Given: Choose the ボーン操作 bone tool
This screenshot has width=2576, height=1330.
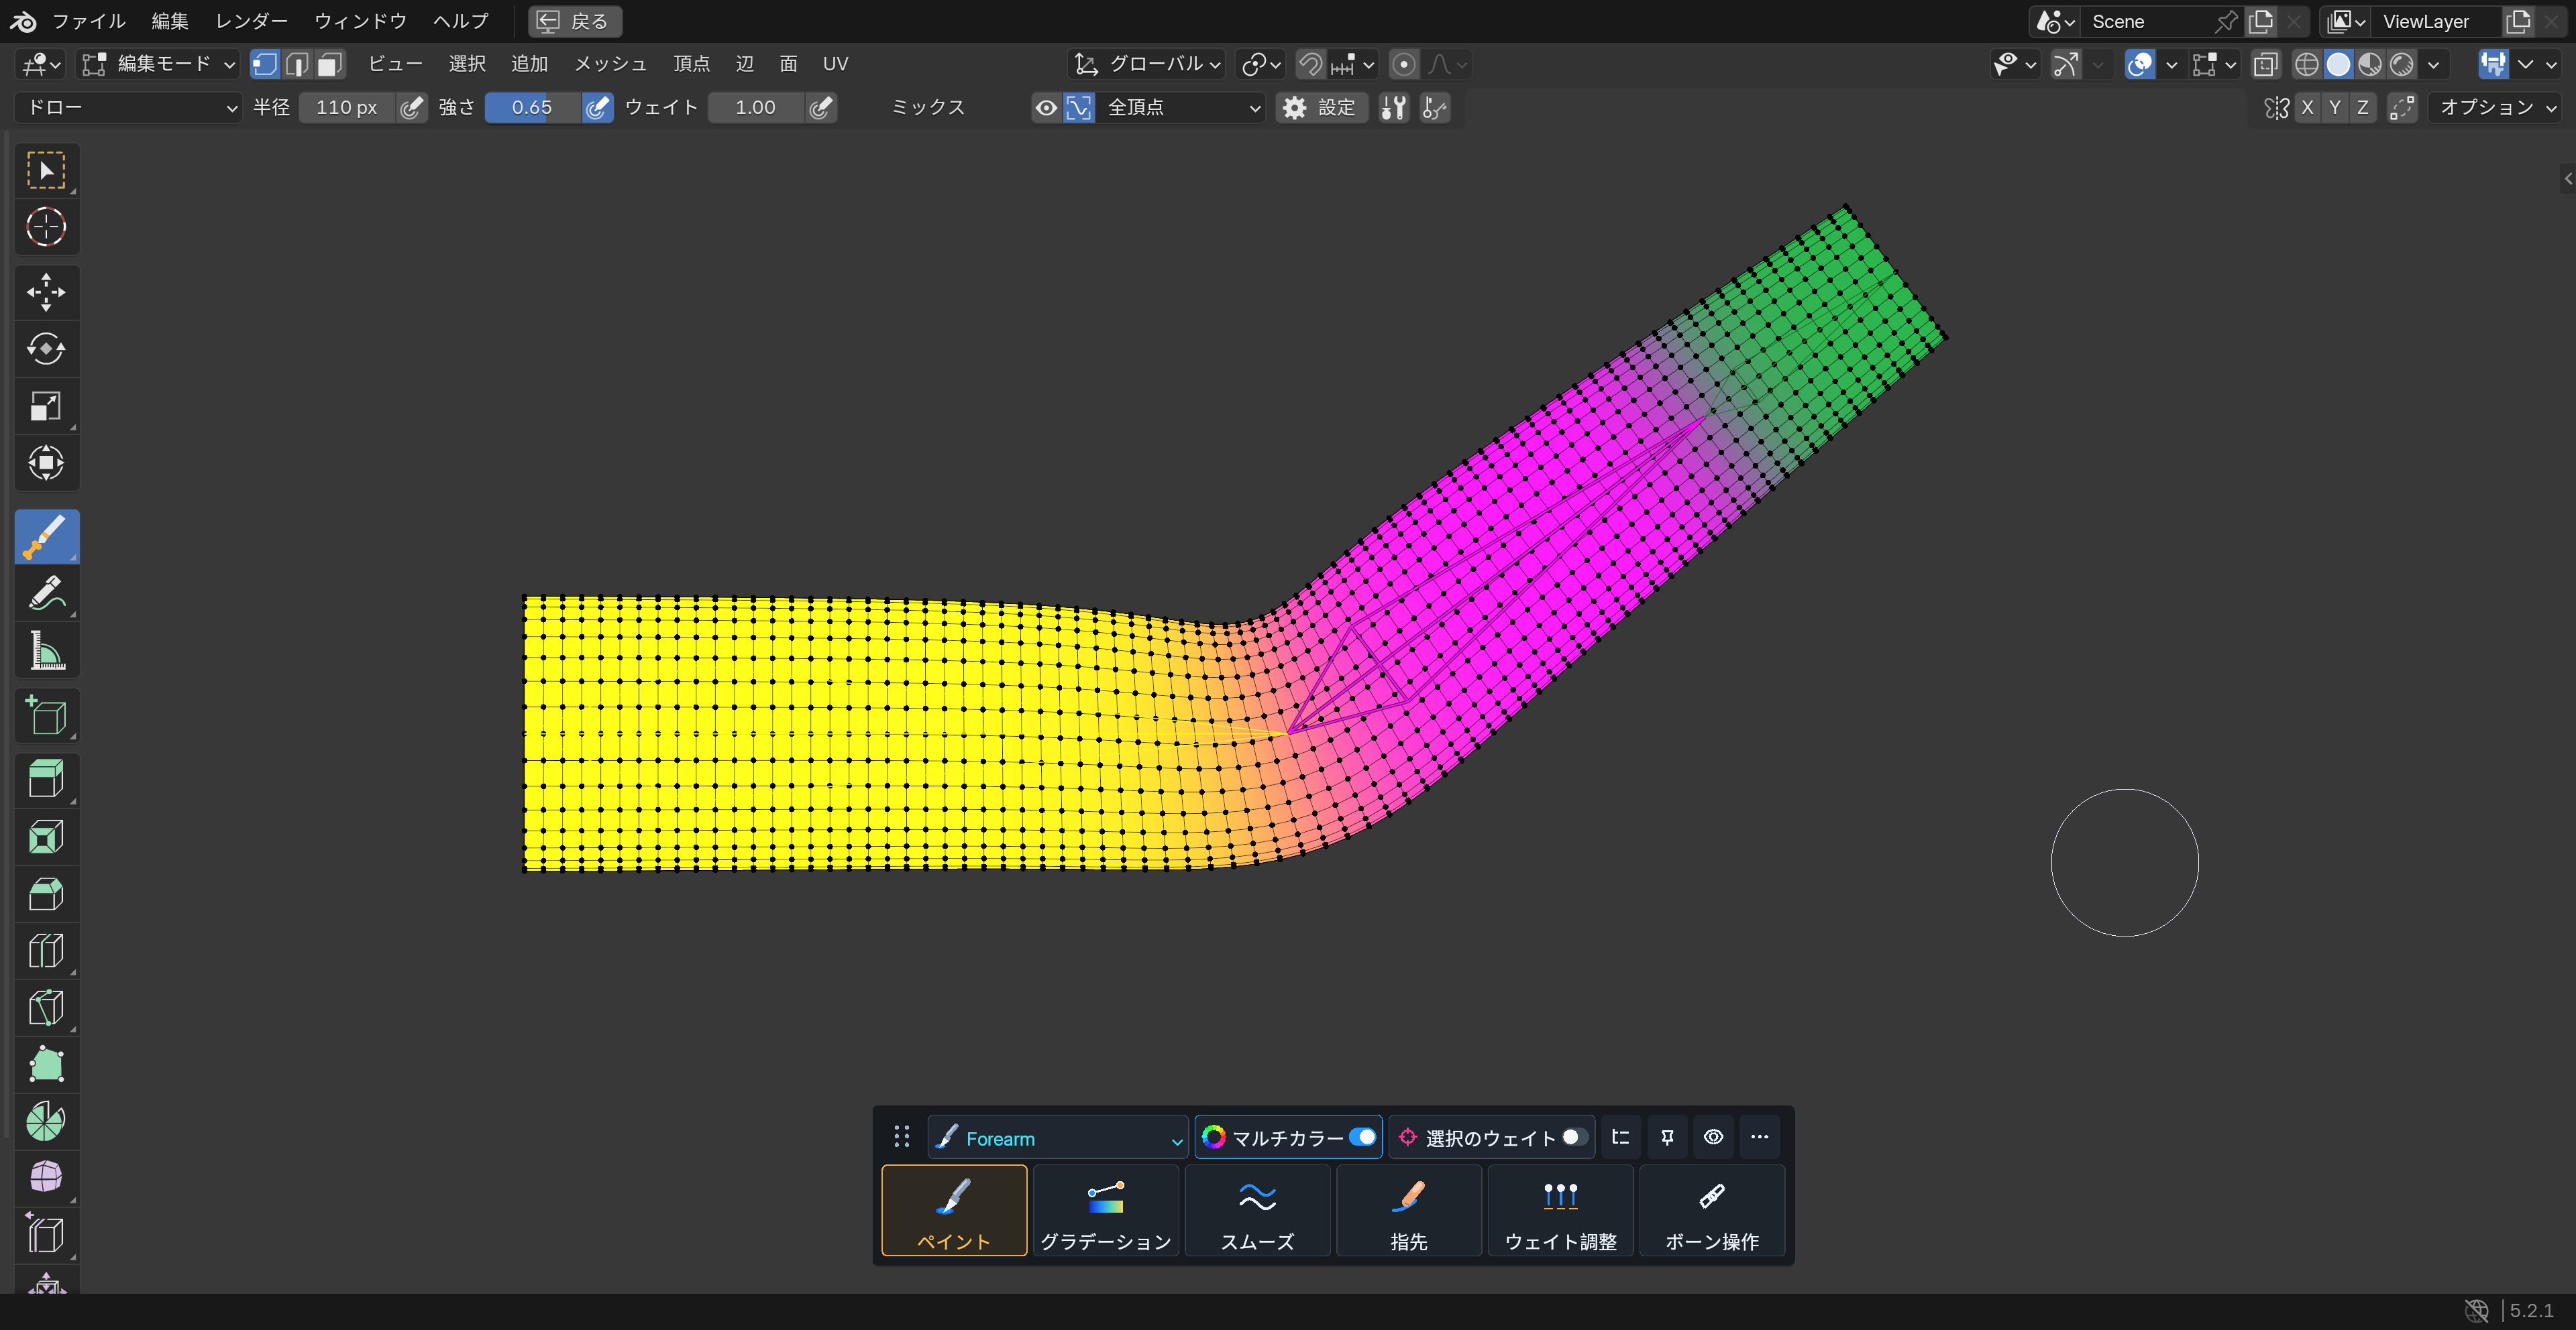Looking at the screenshot, I should pos(1711,1210).
